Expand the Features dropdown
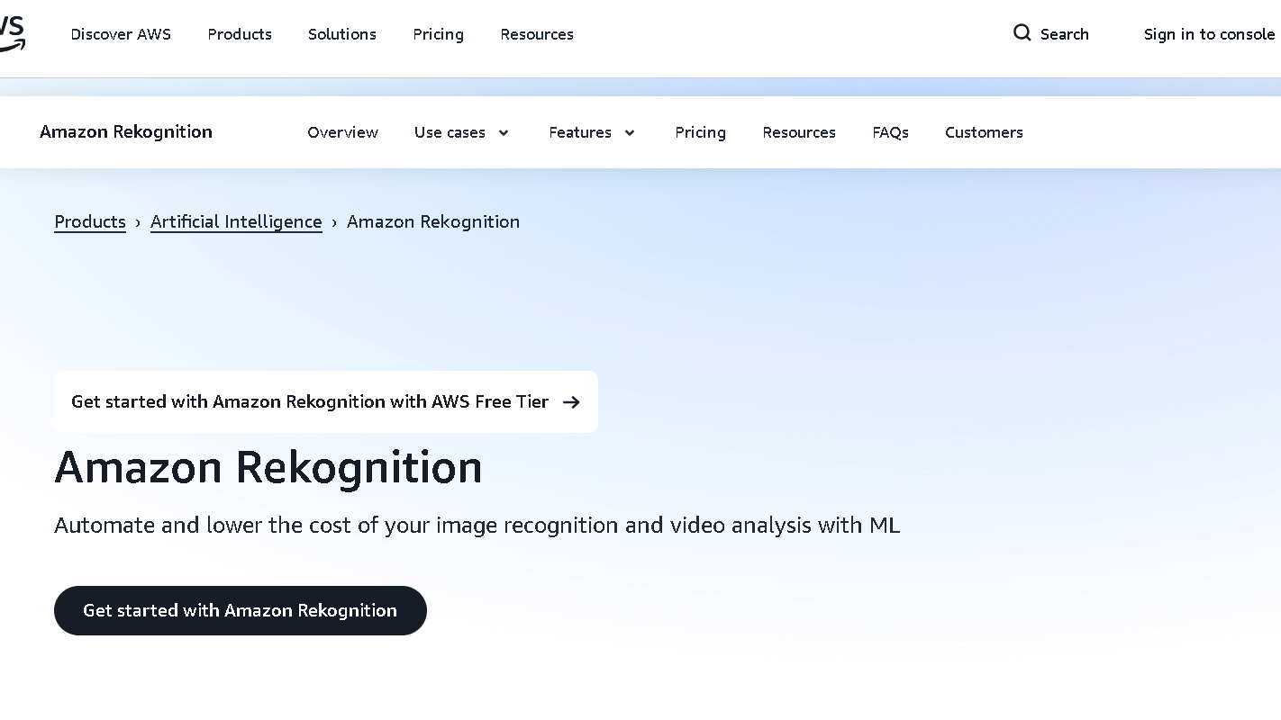1281x720 pixels. coord(592,132)
